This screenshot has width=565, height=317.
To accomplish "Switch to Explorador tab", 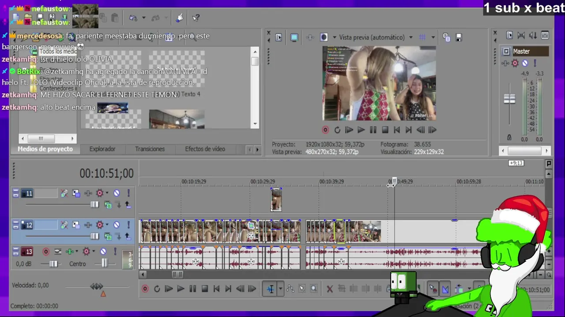I will coord(102,149).
